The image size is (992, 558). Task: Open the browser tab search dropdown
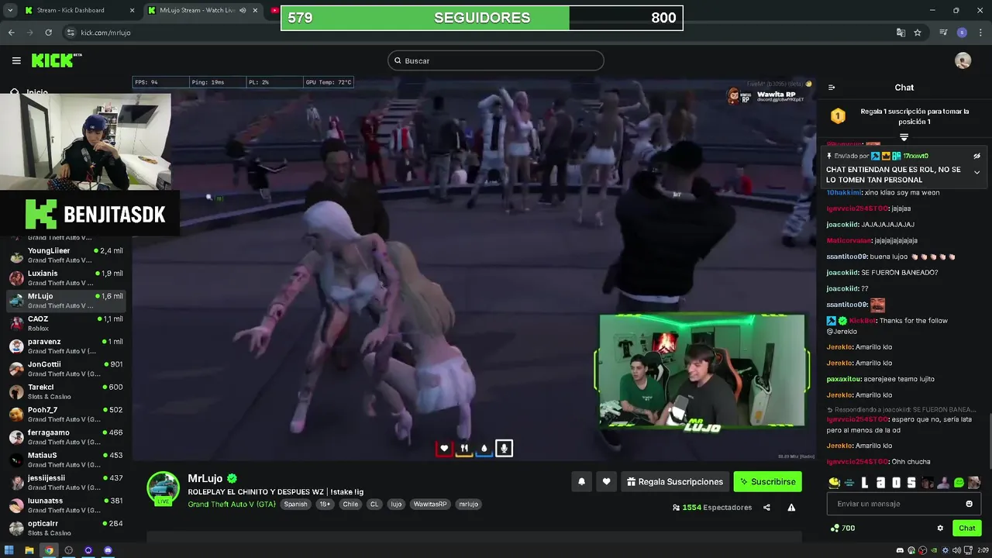10,10
